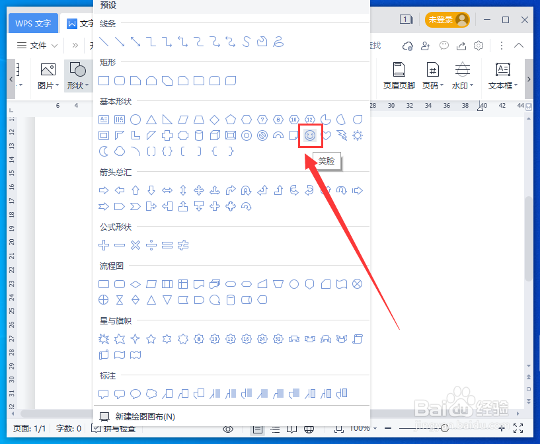Screen dimensions: 540x444
Task: Open the feedback chat bubble icon
Action: click(x=444, y=46)
